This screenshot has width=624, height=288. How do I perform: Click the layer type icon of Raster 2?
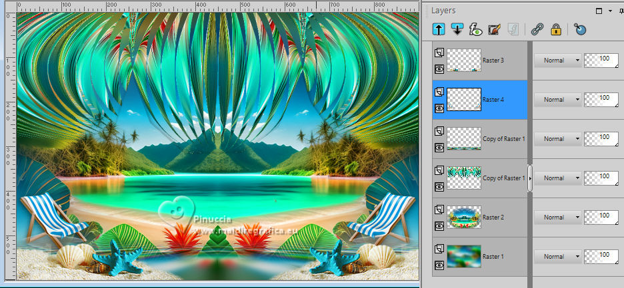[x=439, y=210]
